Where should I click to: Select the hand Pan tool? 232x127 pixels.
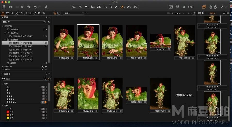(80, 7)
